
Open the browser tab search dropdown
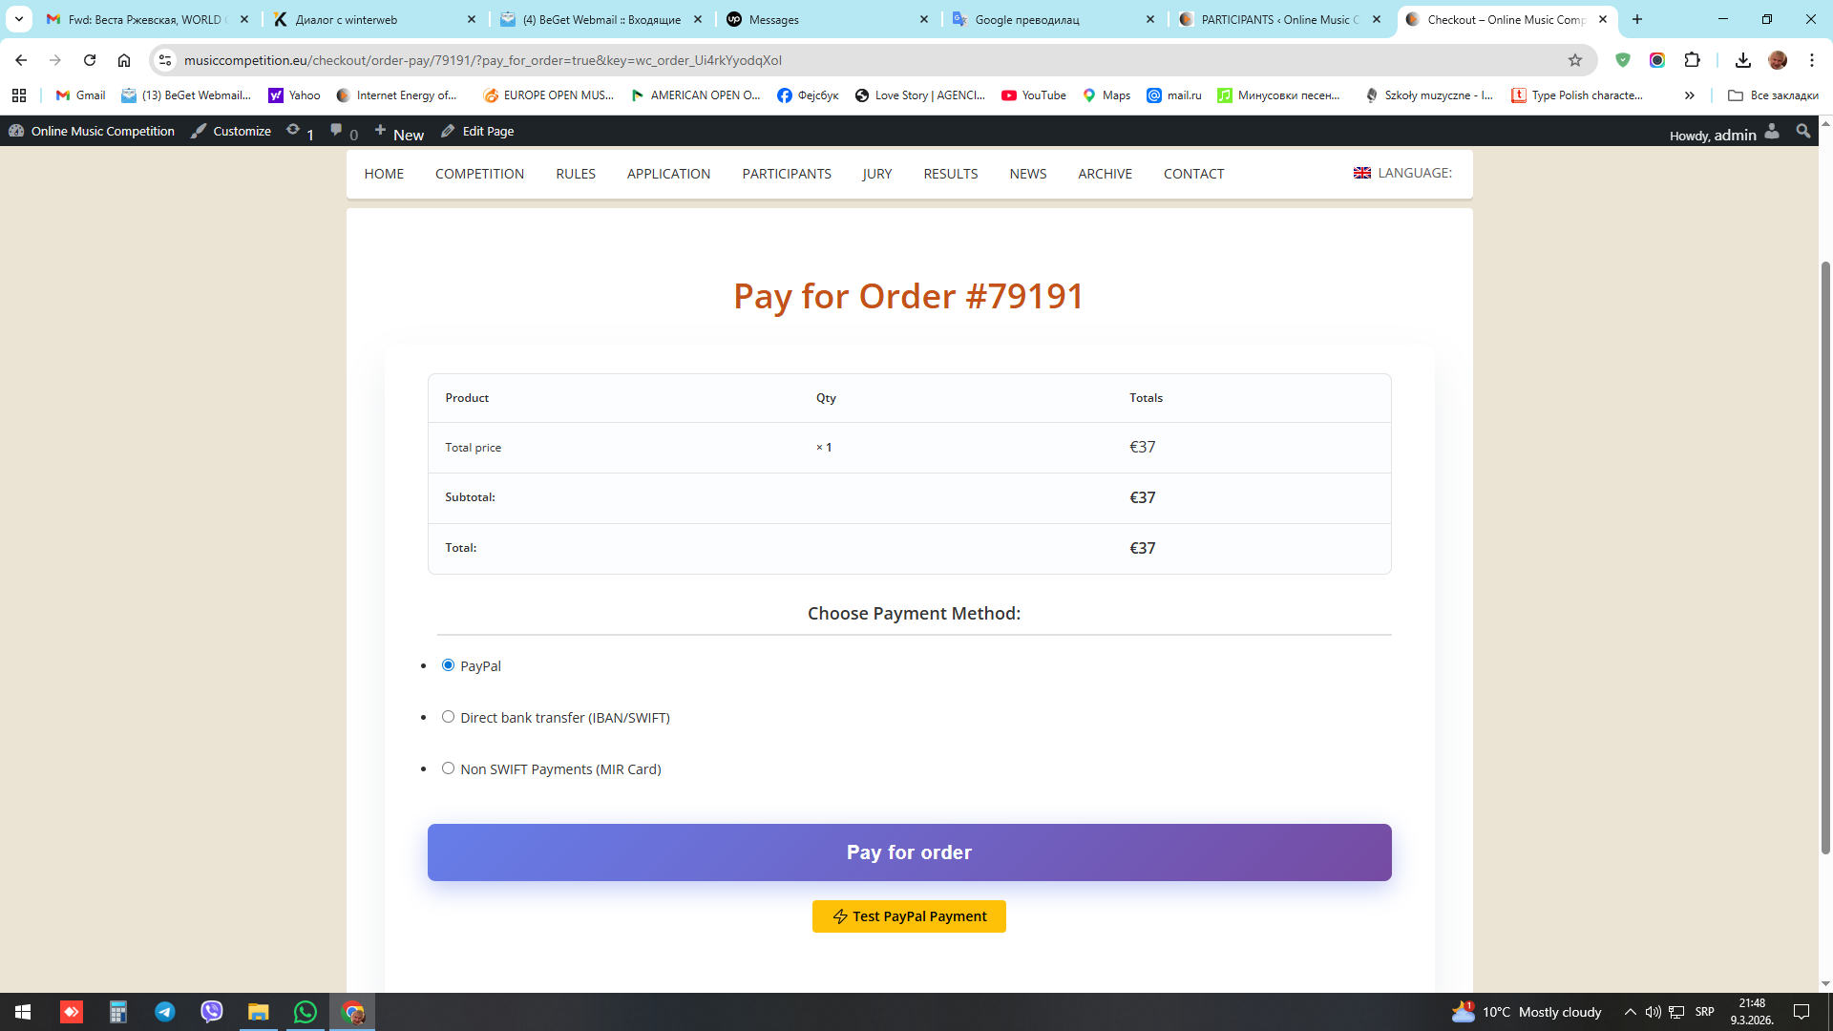[18, 19]
